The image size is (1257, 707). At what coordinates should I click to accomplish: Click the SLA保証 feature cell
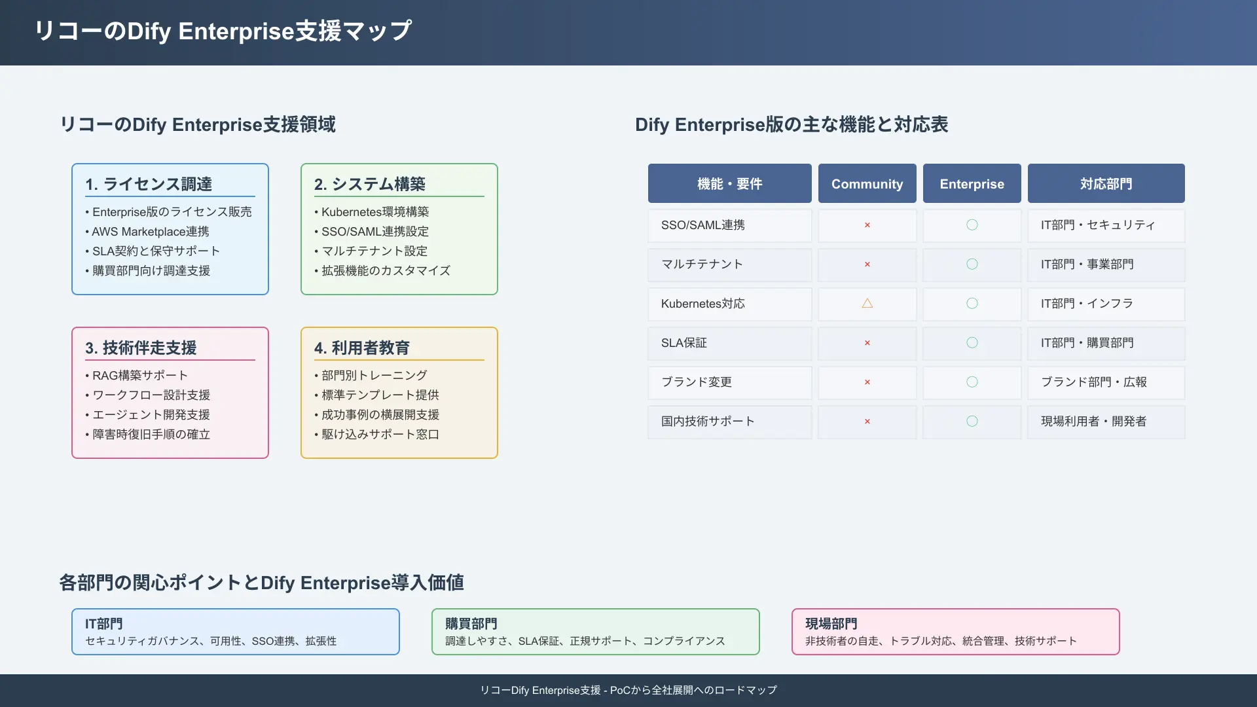coord(730,343)
